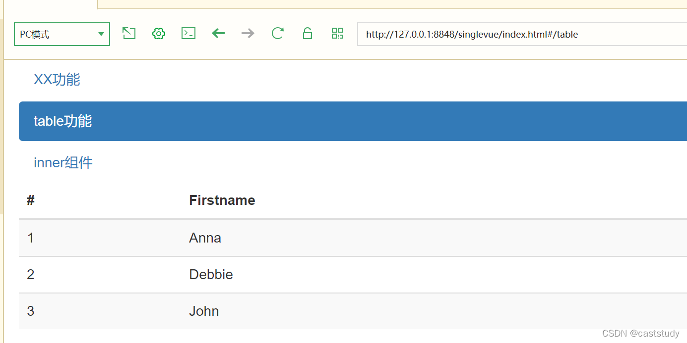This screenshot has width=687, height=343.
Task: Open the console terminal icon
Action: click(x=188, y=33)
